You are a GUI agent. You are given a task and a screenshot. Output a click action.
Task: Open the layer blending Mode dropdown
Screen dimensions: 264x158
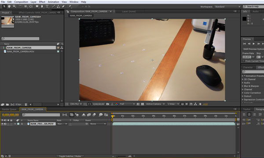coord(62,124)
